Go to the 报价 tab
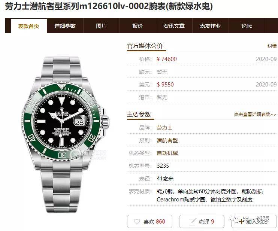This screenshot has width=278, height=231. [138, 26]
